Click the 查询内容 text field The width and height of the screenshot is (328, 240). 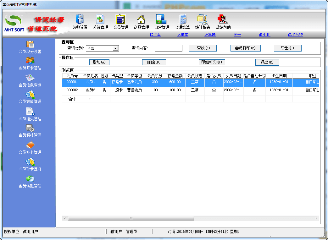click(x=168, y=48)
